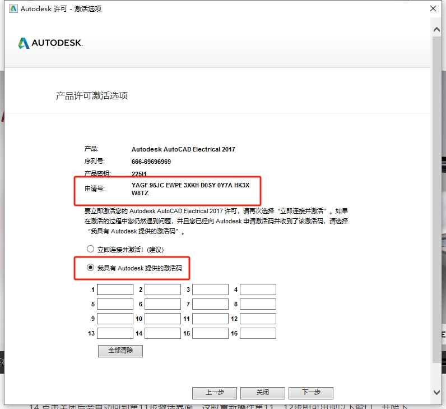Proceed with the 下一步 button

311,393
